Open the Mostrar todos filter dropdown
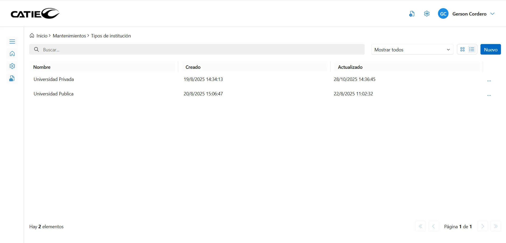Image resolution: width=506 pixels, height=243 pixels. click(x=412, y=50)
